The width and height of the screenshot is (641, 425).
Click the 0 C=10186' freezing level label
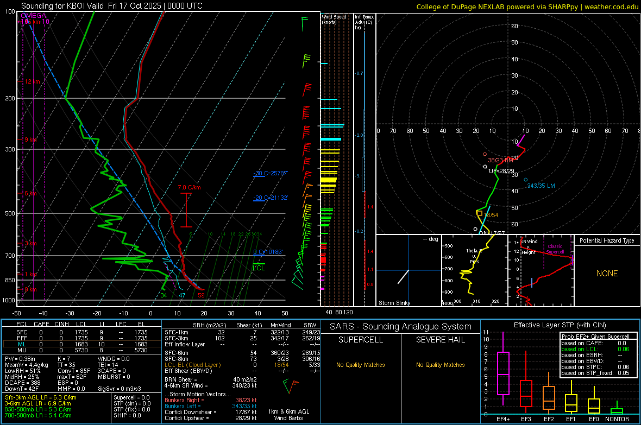point(268,252)
